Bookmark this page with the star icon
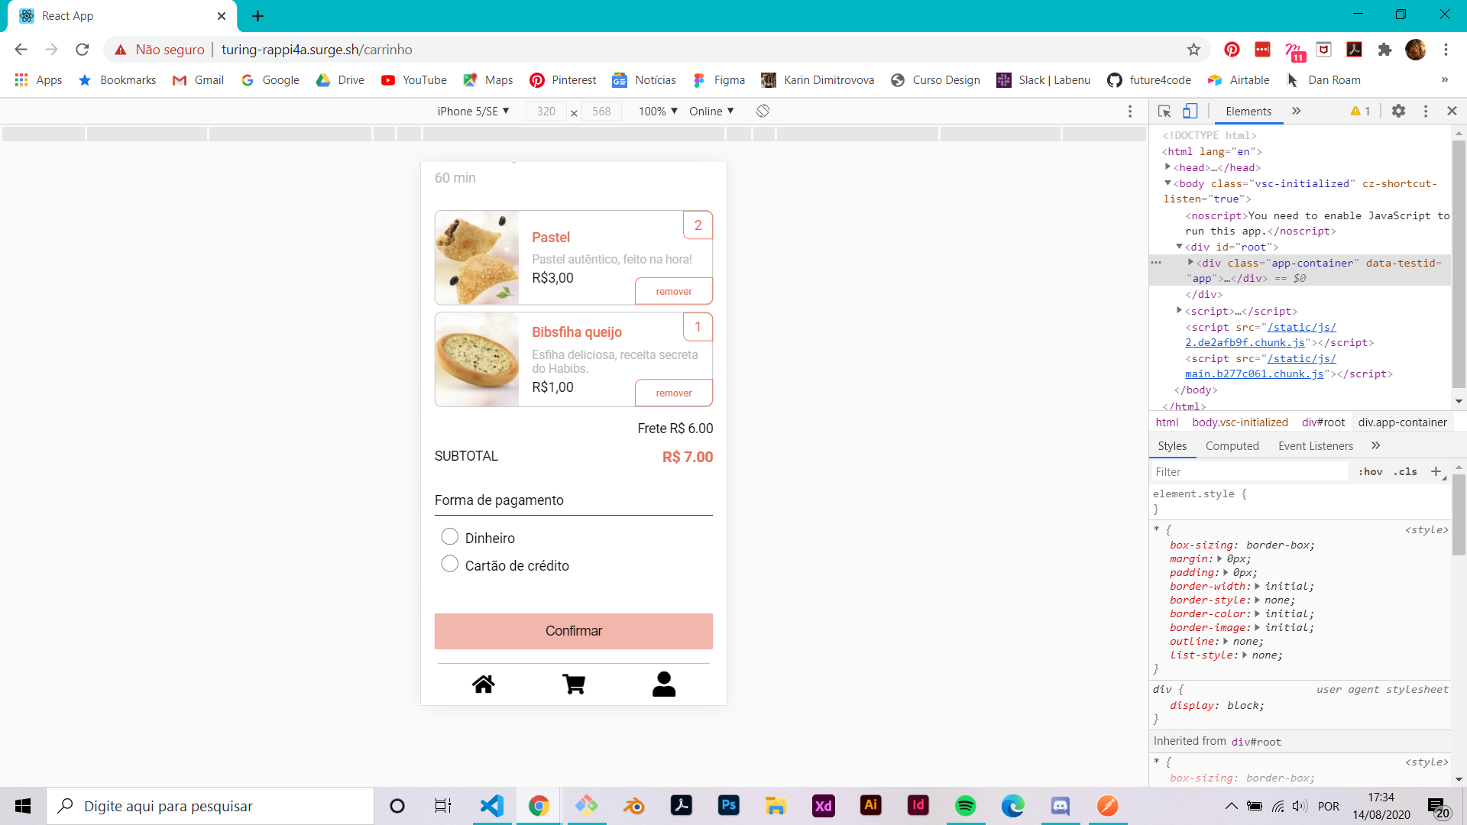This screenshot has width=1467, height=825. 1193,50
